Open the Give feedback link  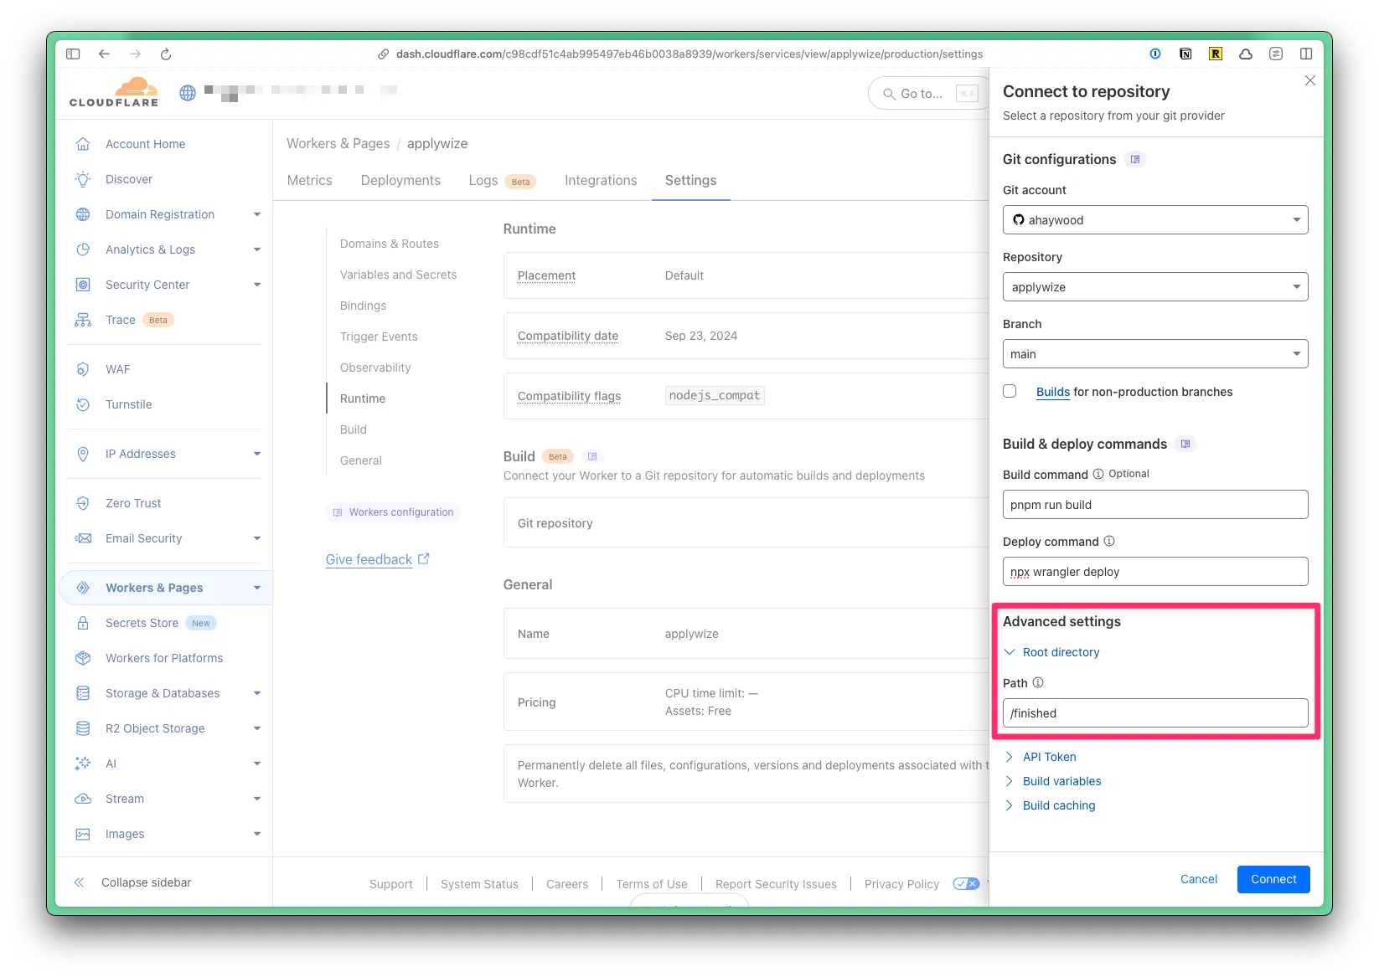(369, 559)
